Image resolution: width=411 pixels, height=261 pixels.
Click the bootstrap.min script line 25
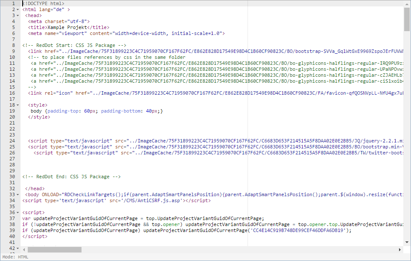pos(216,147)
